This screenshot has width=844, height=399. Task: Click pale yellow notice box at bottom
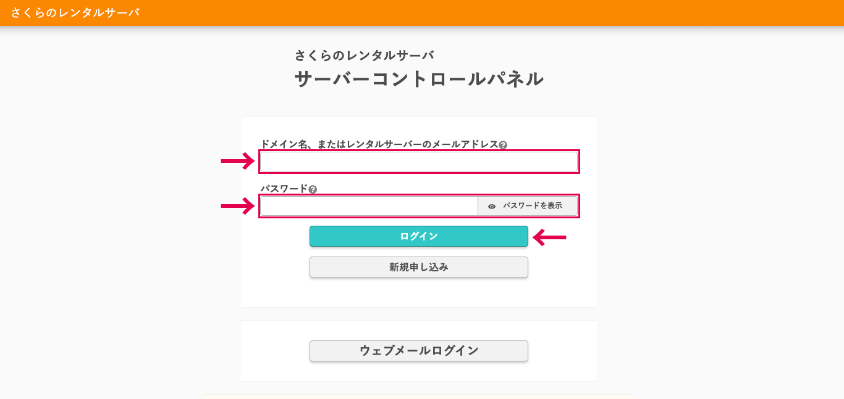tap(419, 397)
